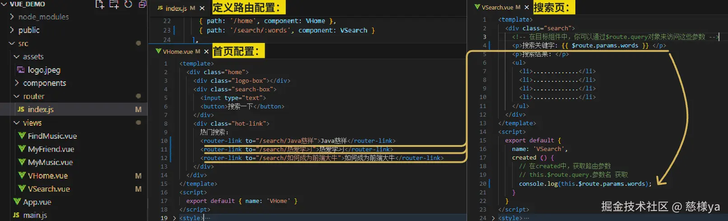728x221 pixels.
Task: Click the modified dot on the router folder
Action: tap(138, 96)
